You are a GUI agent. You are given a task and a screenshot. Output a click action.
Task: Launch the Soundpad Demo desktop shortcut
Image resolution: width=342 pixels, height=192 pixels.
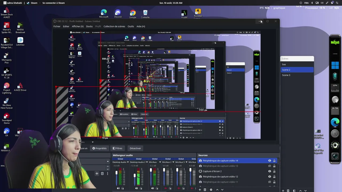click(x=7, y=119)
